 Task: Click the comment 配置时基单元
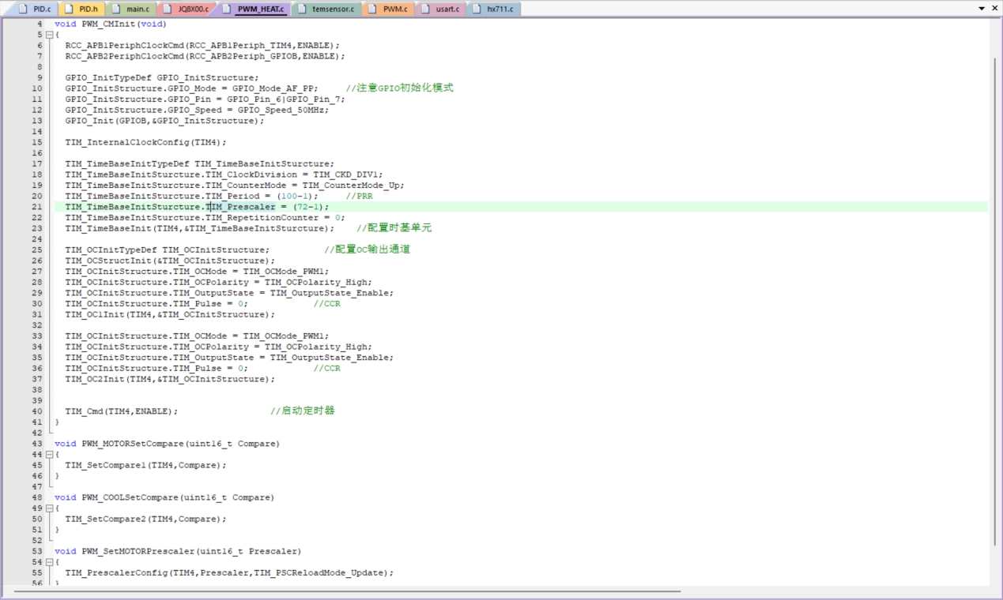tap(394, 228)
